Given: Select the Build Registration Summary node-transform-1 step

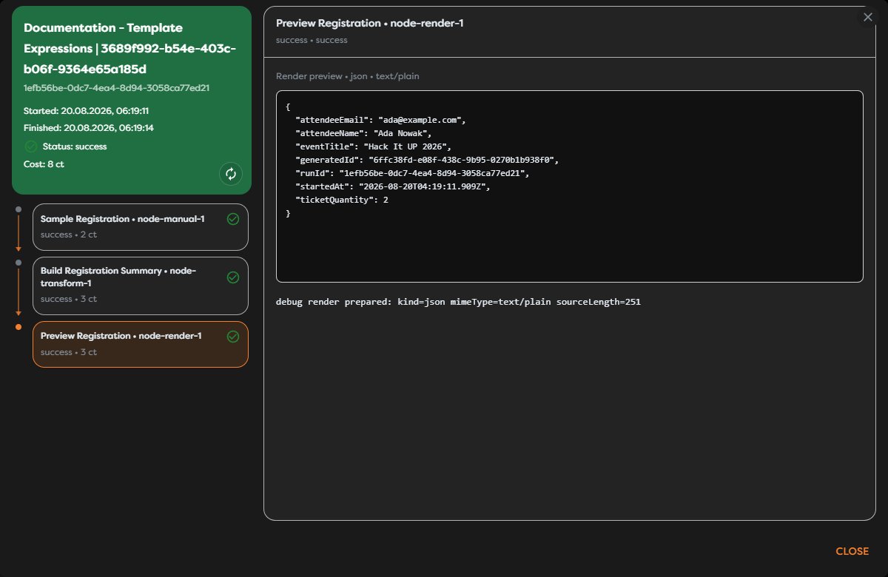Looking at the screenshot, I should 141,286.
